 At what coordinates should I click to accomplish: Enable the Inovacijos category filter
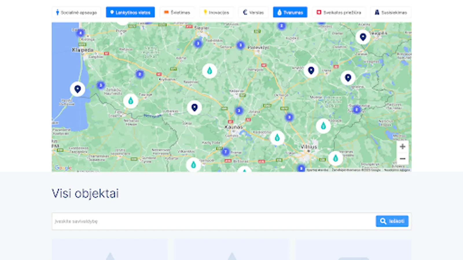coord(216,12)
